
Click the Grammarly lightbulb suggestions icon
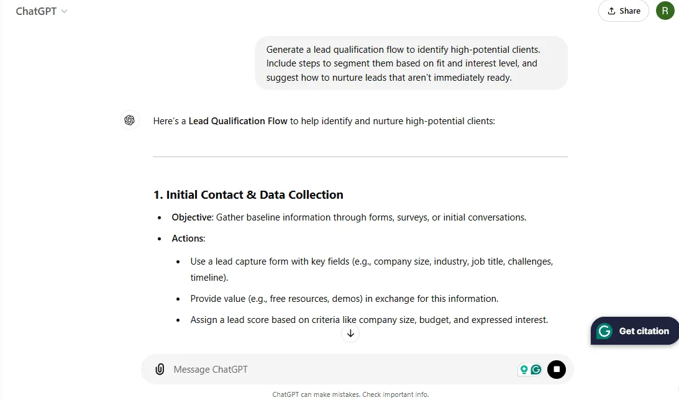coord(524,370)
